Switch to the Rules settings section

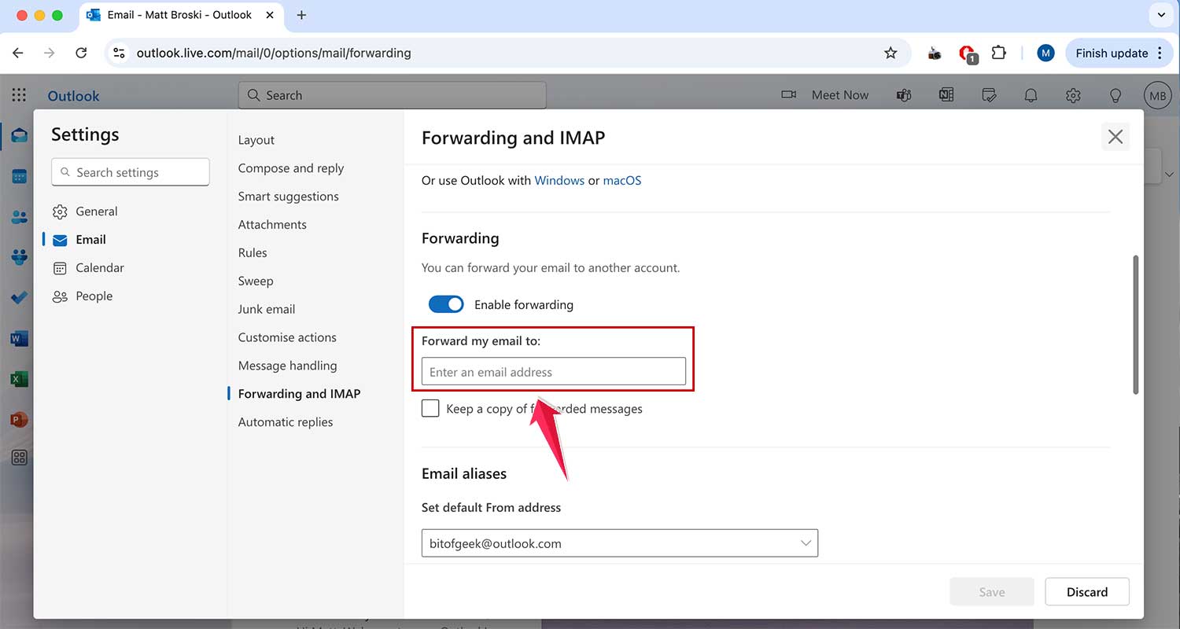coord(252,252)
